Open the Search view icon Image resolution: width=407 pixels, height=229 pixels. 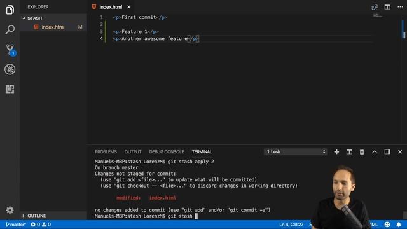pos(10,29)
